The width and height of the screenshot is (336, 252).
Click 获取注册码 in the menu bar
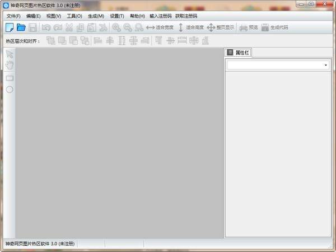pos(186,16)
